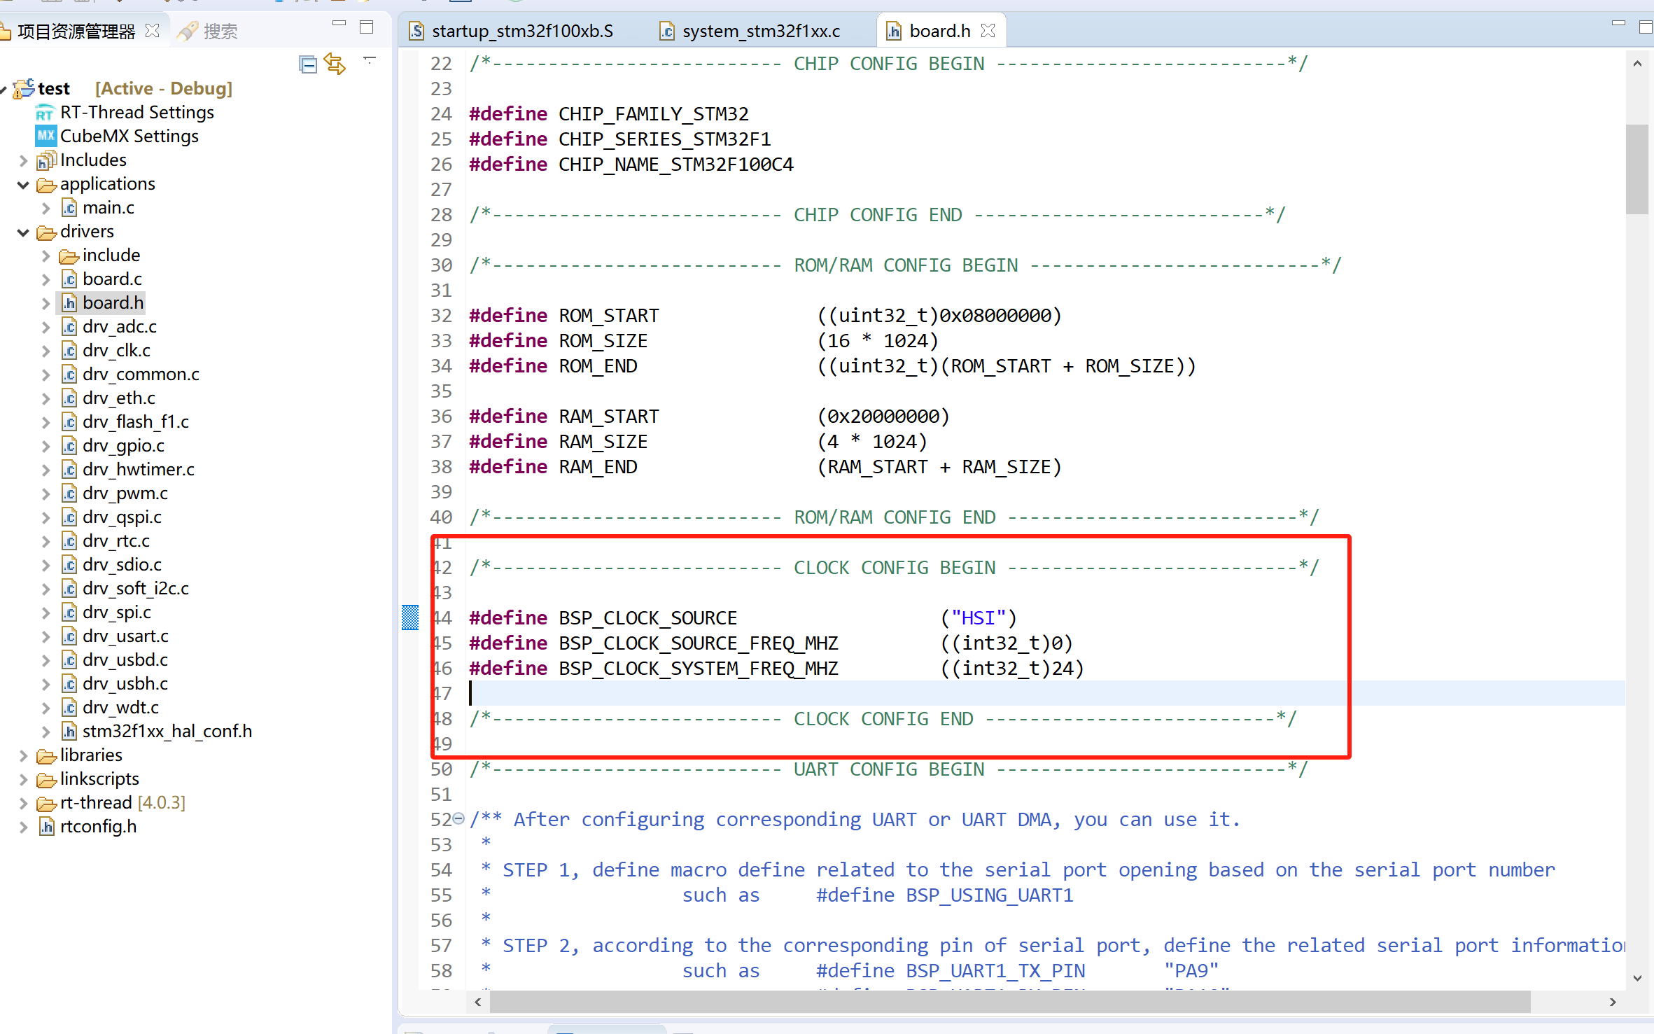This screenshot has width=1654, height=1034.
Task: Switch to startup_stm32f100xb.S tab
Action: pyautogui.click(x=521, y=31)
